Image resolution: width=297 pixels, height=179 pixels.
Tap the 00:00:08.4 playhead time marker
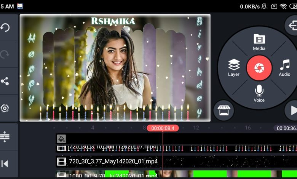(x=163, y=128)
